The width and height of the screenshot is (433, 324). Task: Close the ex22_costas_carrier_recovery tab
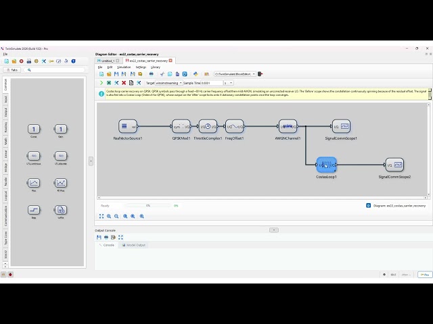[x=170, y=61]
